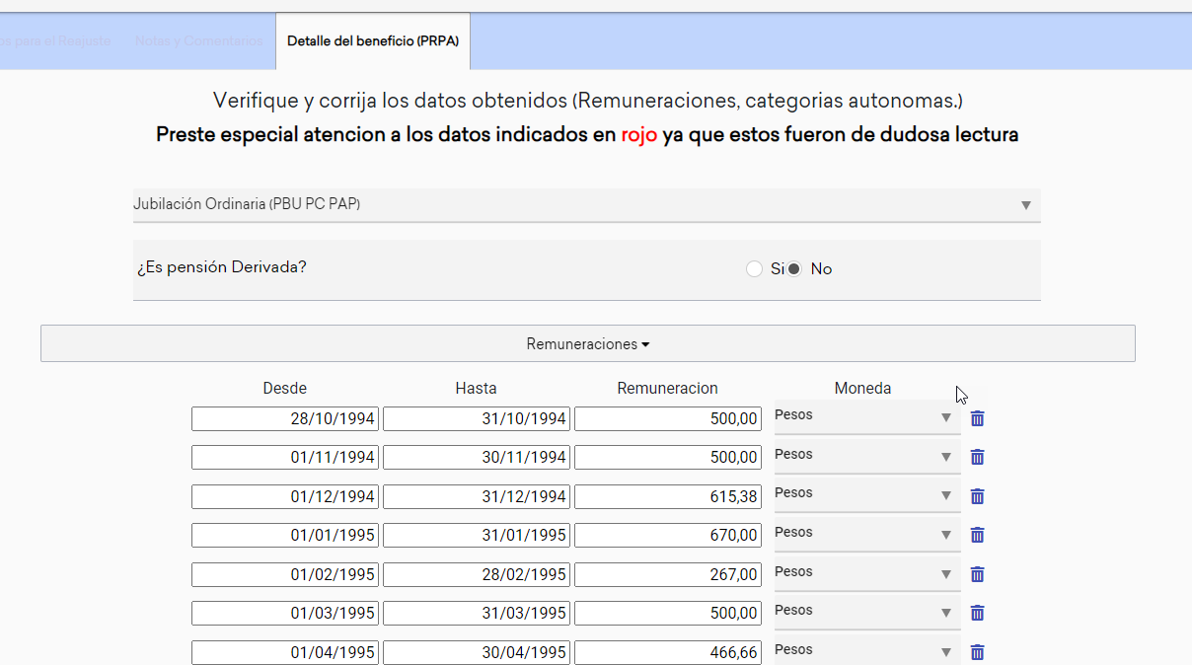Viewport: 1192px width, 665px height.
Task: Open the 'para el Reajuste' tab
Action: (x=54, y=41)
